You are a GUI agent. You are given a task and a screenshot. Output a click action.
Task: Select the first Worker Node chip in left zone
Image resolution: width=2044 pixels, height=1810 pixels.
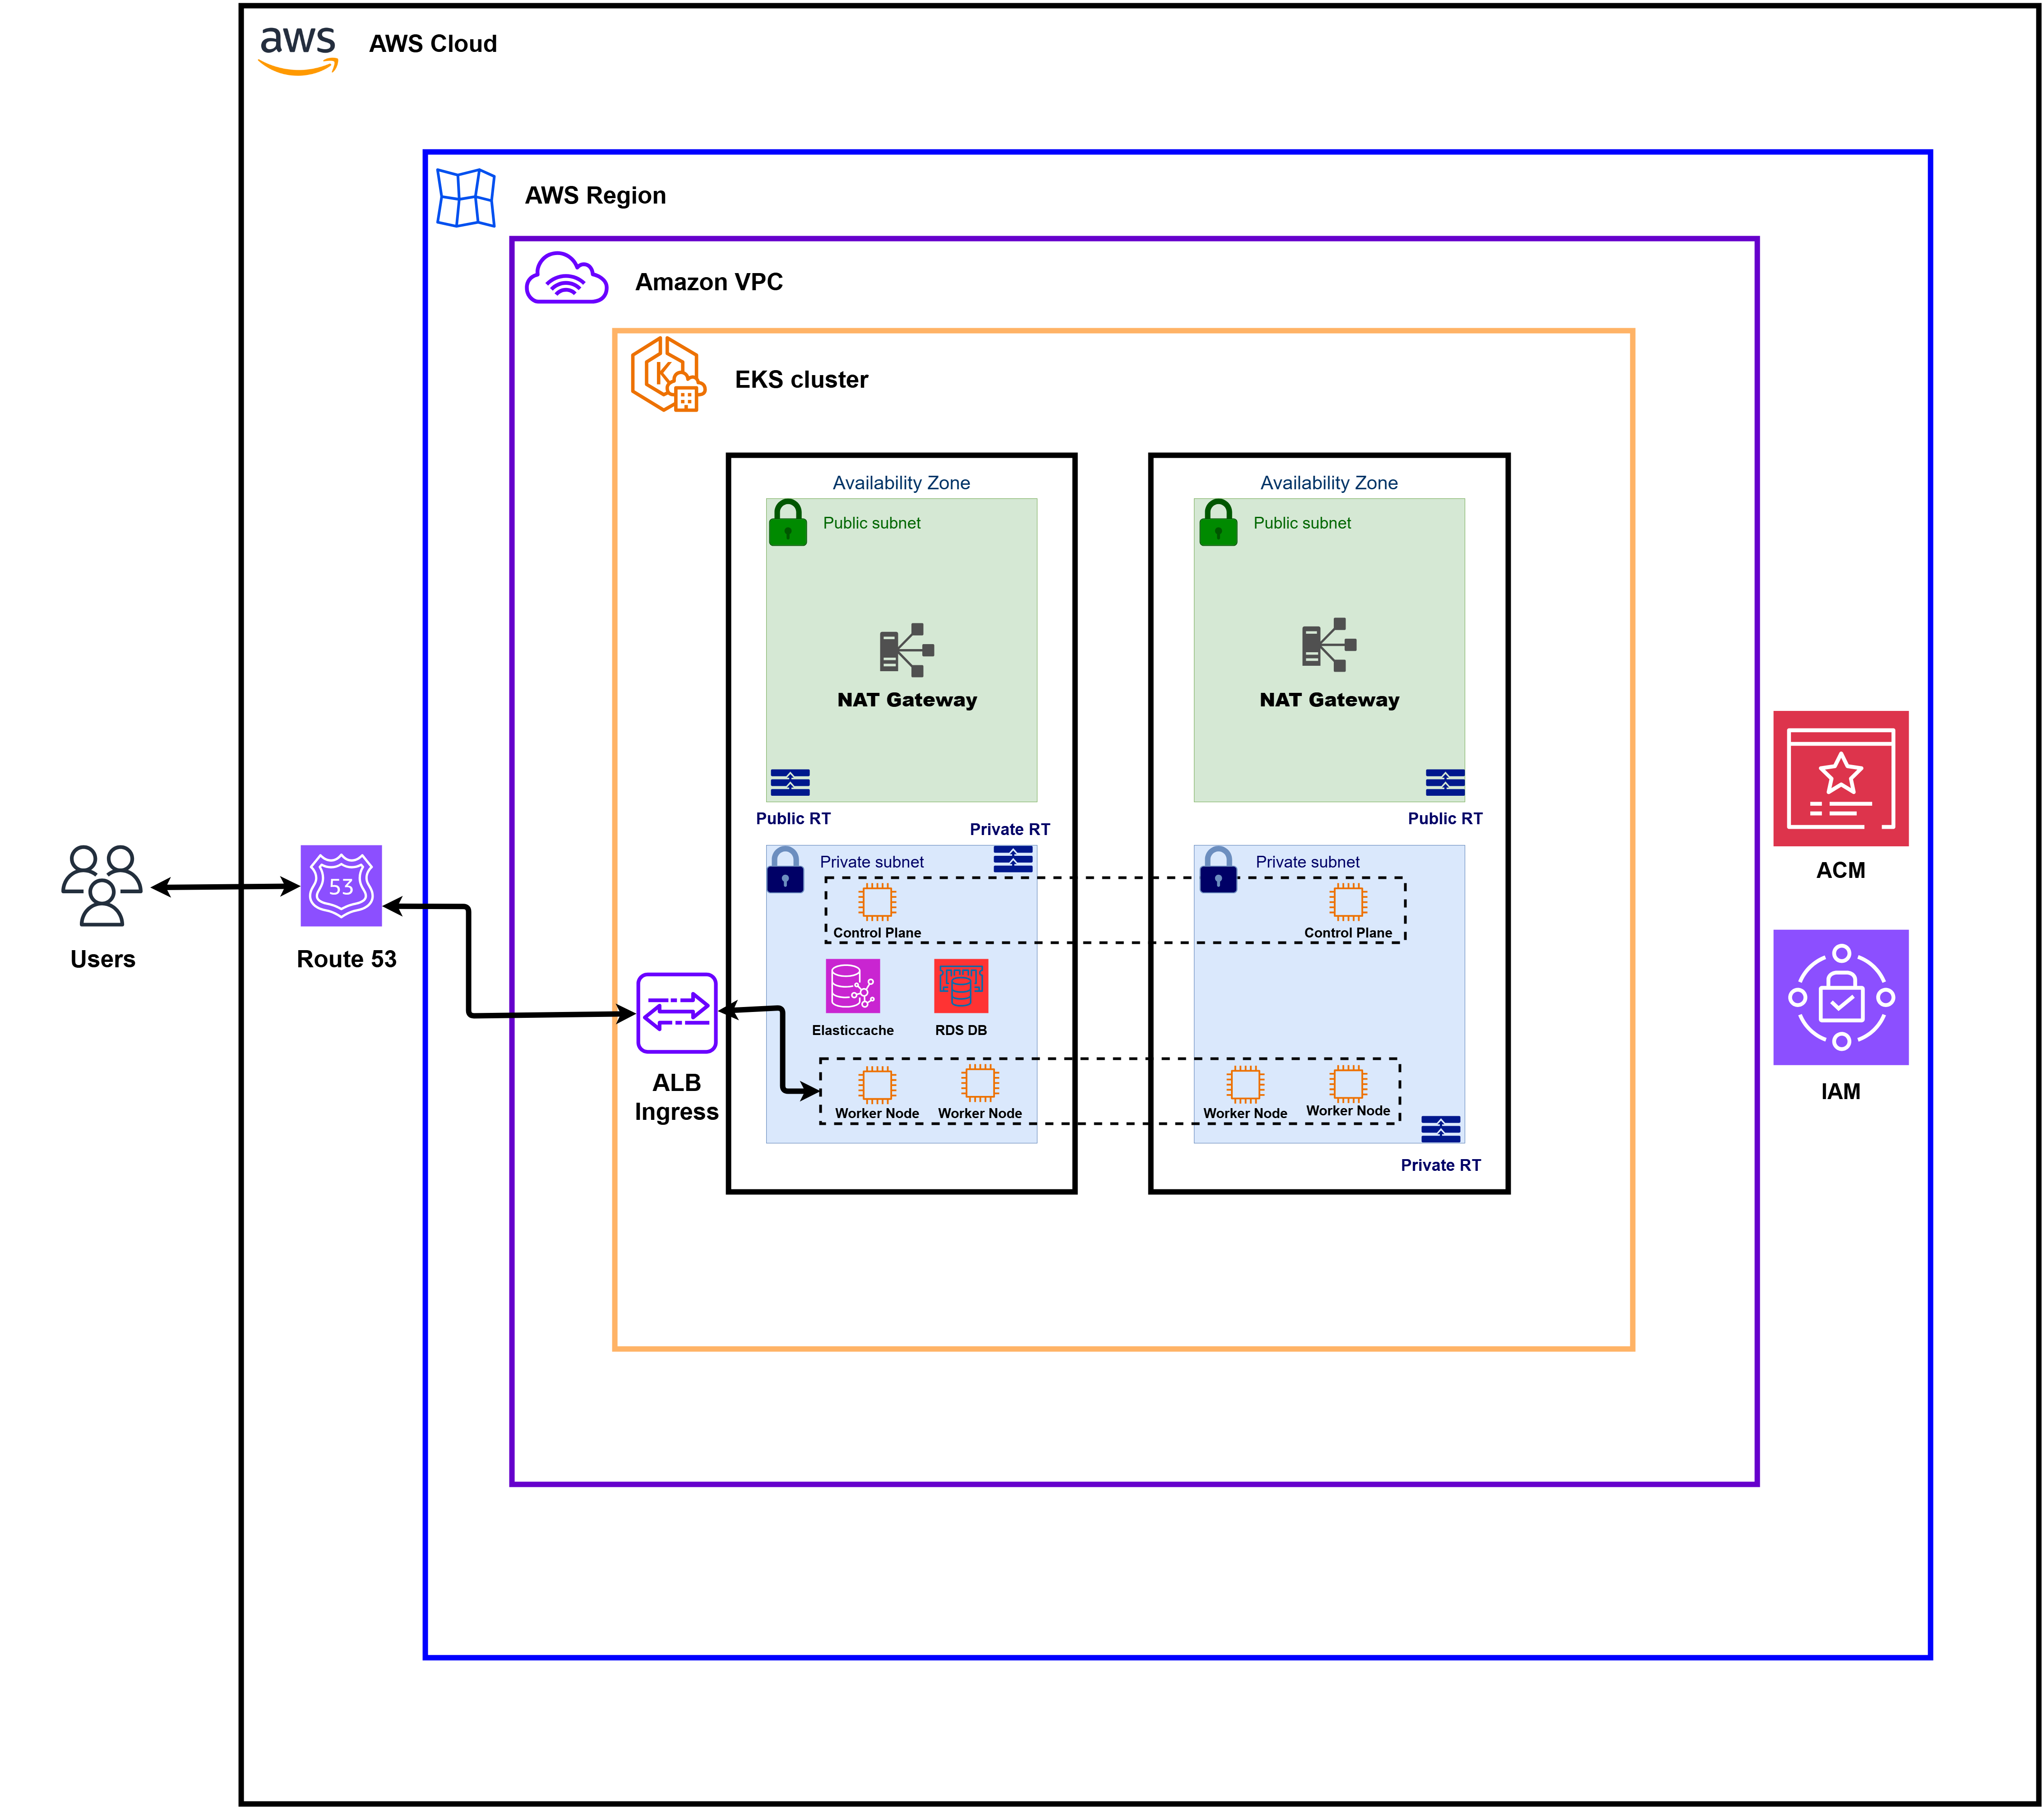click(x=877, y=1085)
